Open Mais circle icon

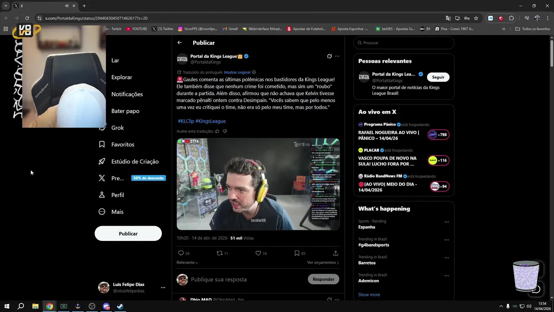point(102,211)
